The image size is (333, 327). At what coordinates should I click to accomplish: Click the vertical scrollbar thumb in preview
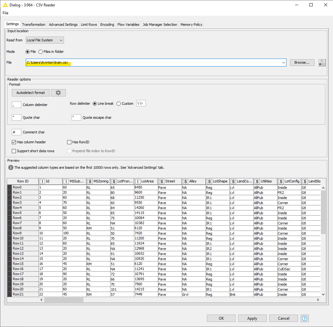click(323, 212)
